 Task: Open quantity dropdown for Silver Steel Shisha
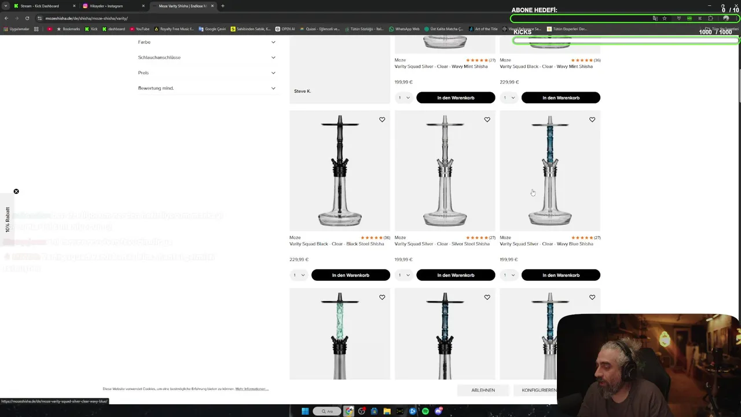404,275
